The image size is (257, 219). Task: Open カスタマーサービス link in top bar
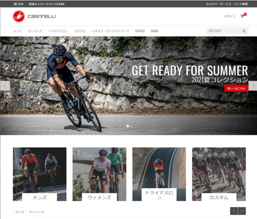click(x=218, y=4)
